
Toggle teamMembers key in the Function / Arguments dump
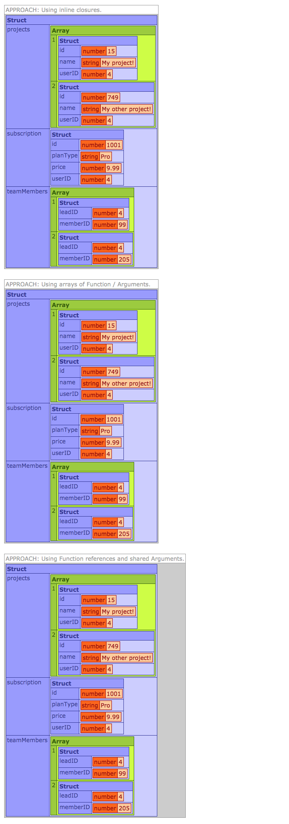[27, 466]
